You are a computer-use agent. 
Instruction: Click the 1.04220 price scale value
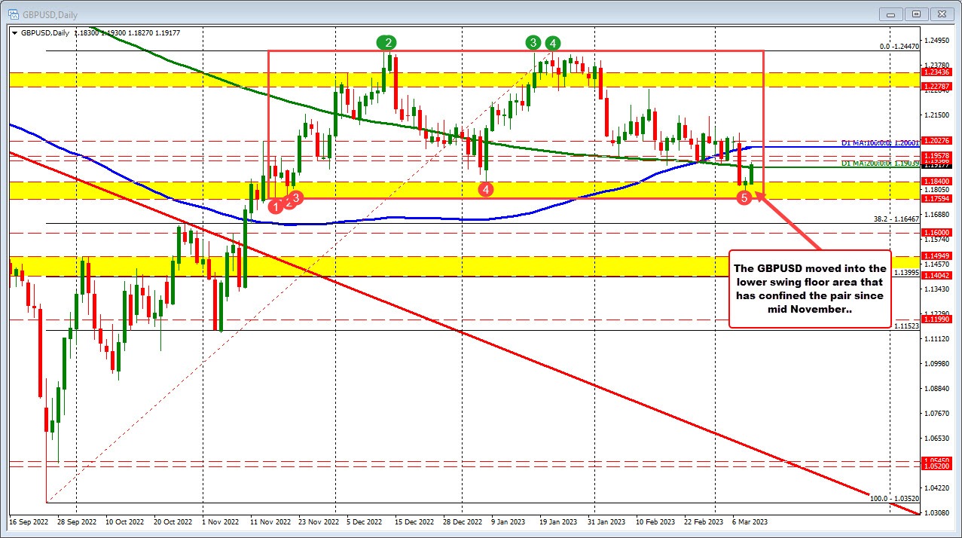click(x=936, y=488)
